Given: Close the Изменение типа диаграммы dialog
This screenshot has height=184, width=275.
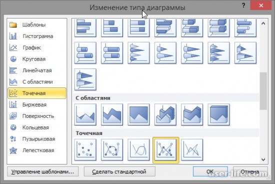Looking at the screenshot, I should click(x=261, y=5).
